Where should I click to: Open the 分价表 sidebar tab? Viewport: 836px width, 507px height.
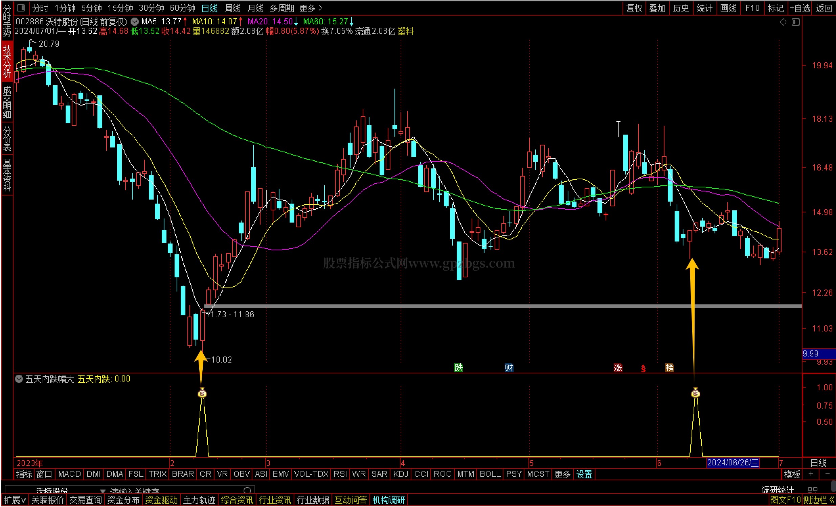pos(7,139)
